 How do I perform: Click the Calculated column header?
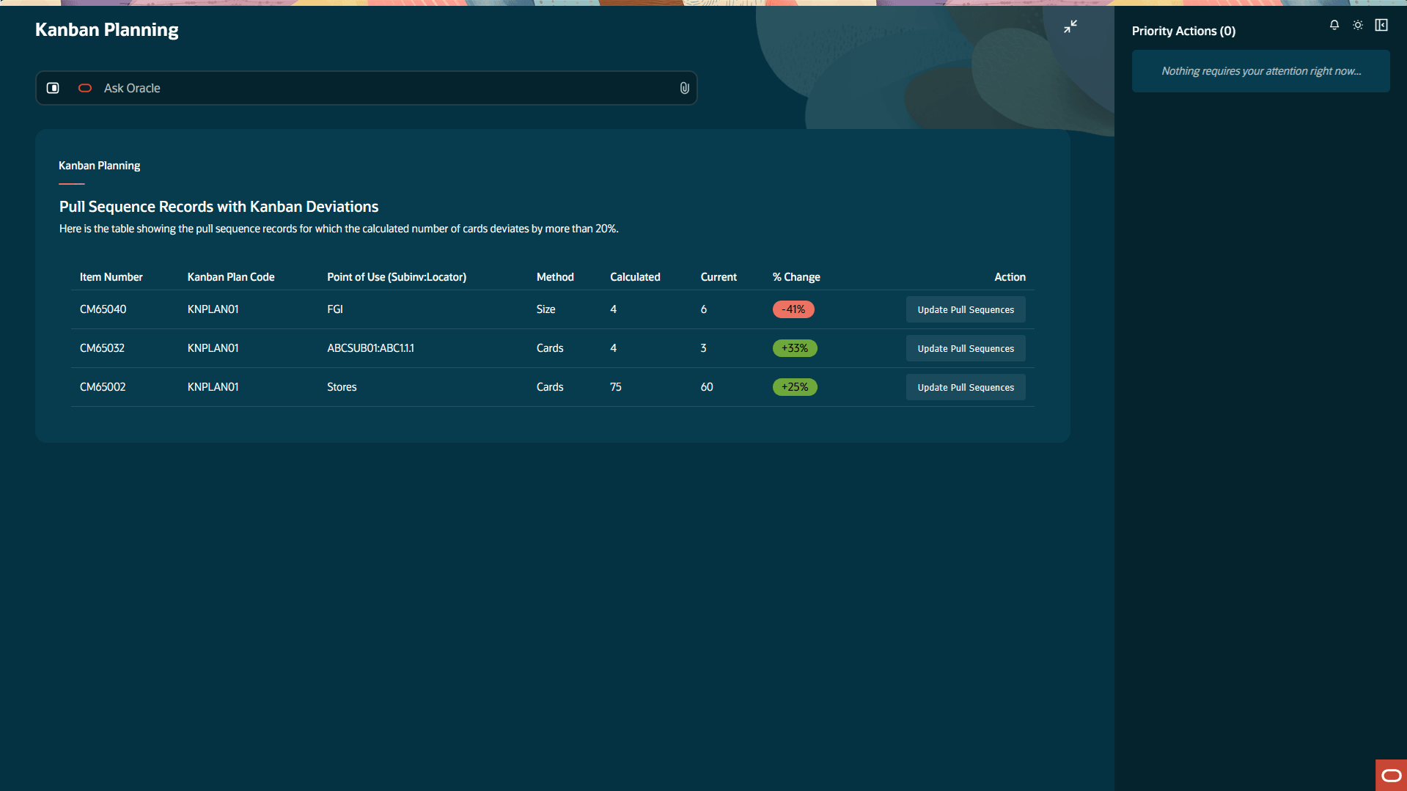pyautogui.click(x=635, y=277)
